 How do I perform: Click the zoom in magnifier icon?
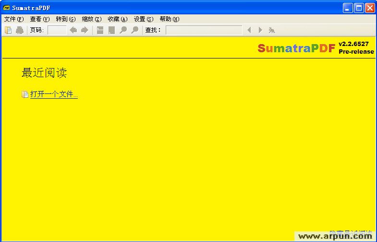pyautogui.click(x=134, y=30)
